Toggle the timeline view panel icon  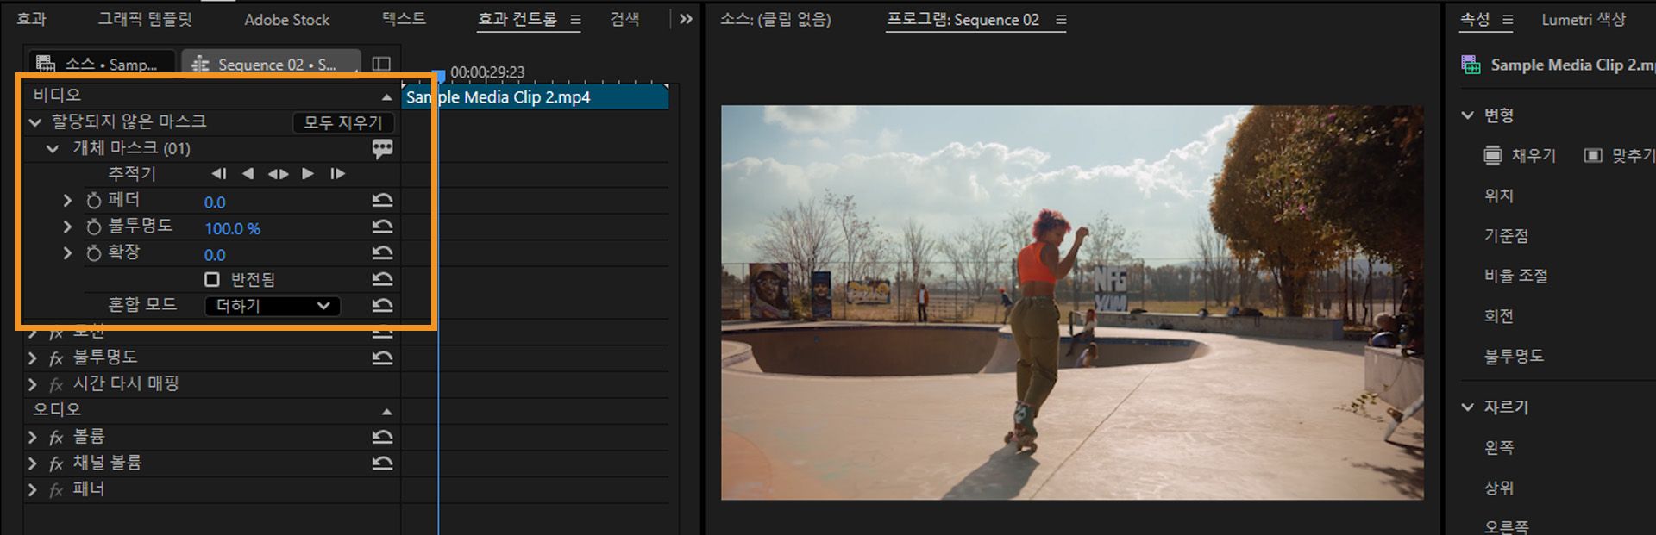[x=381, y=64]
